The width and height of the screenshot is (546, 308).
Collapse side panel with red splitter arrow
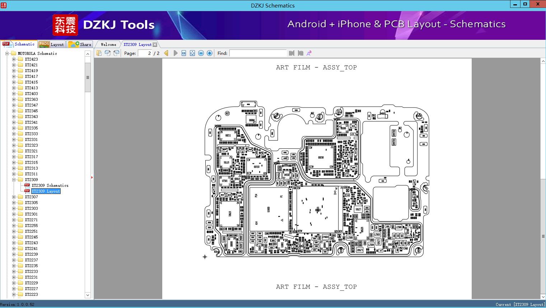point(92,177)
